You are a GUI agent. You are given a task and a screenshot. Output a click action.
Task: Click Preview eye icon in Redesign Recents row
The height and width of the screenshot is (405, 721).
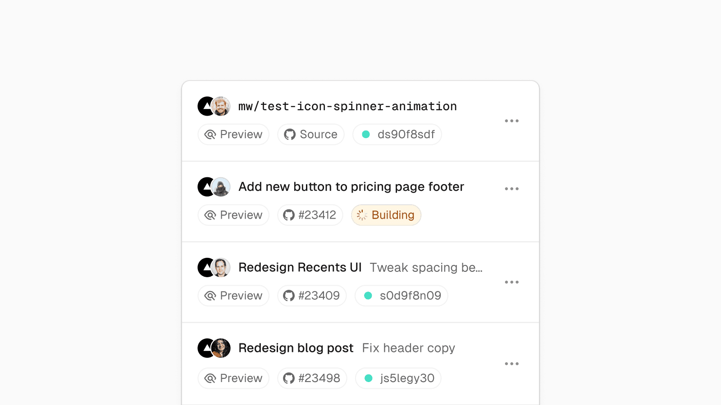pyautogui.click(x=210, y=296)
